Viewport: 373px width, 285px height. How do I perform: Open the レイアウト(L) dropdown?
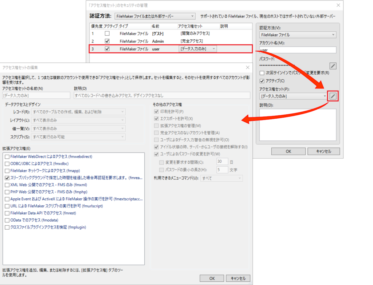78,120
